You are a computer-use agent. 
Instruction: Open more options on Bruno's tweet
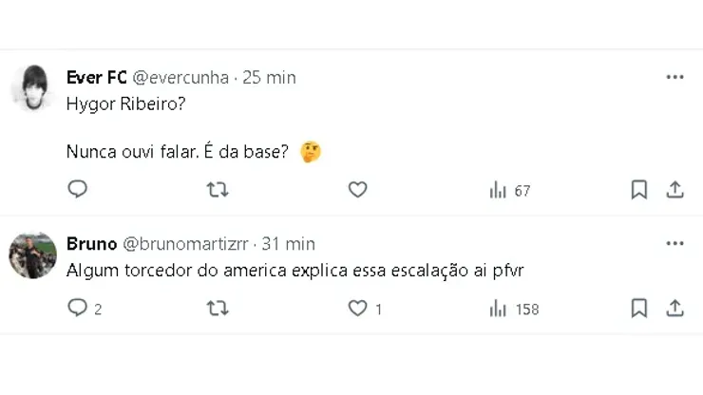[674, 243]
